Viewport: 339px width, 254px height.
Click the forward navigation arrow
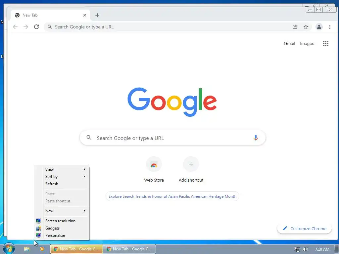pyautogui.click(x=26, y=27)
